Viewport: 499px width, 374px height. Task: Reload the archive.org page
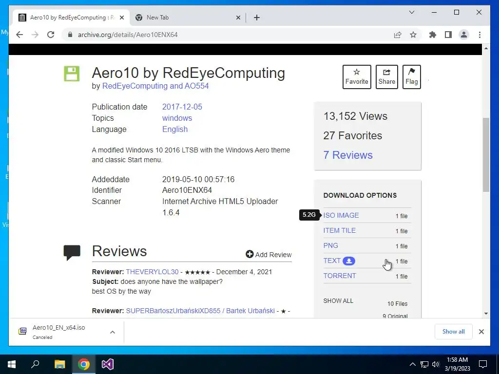[x=51, y=35]
